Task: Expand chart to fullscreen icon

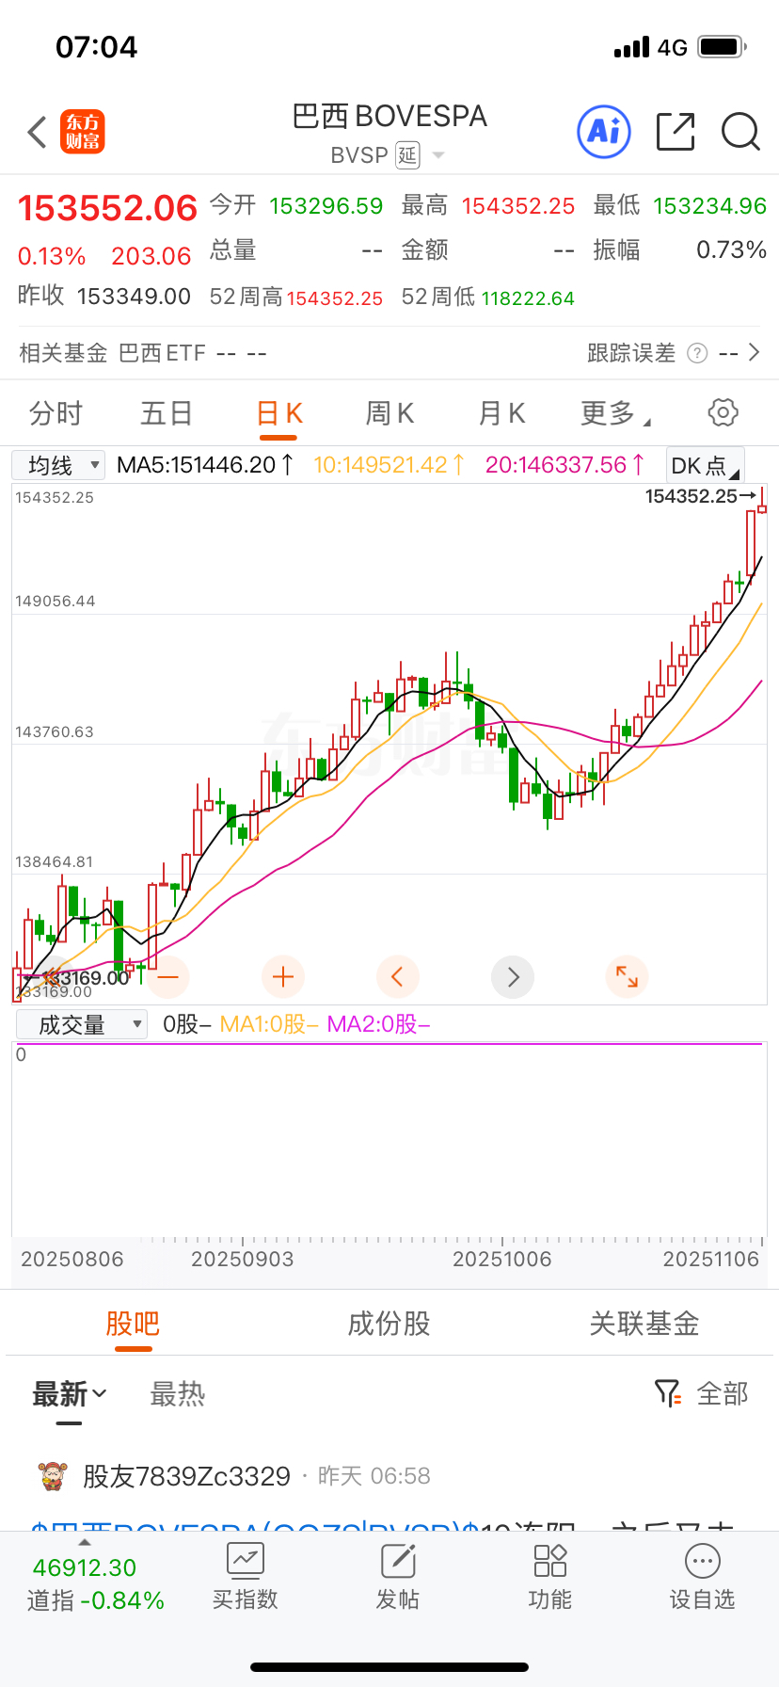Action: pyautogui.click(x=627, y=977)
